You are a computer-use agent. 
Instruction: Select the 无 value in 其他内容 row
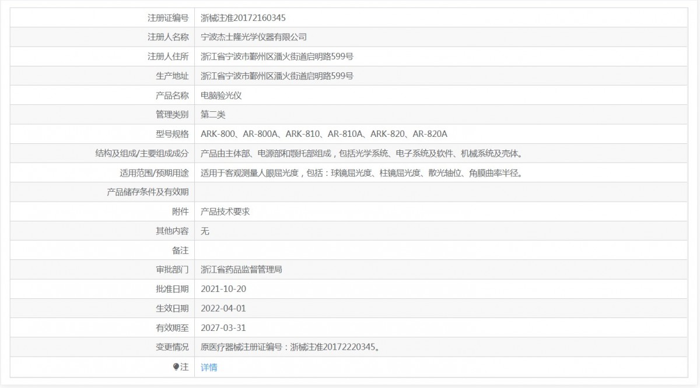(205, 231)
